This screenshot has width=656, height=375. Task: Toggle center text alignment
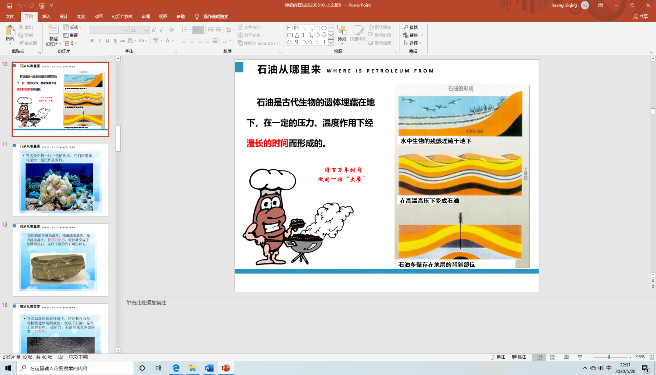(x=192, y=41)
